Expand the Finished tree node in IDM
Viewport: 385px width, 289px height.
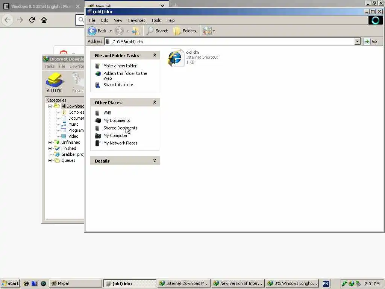tap(50, 148)
